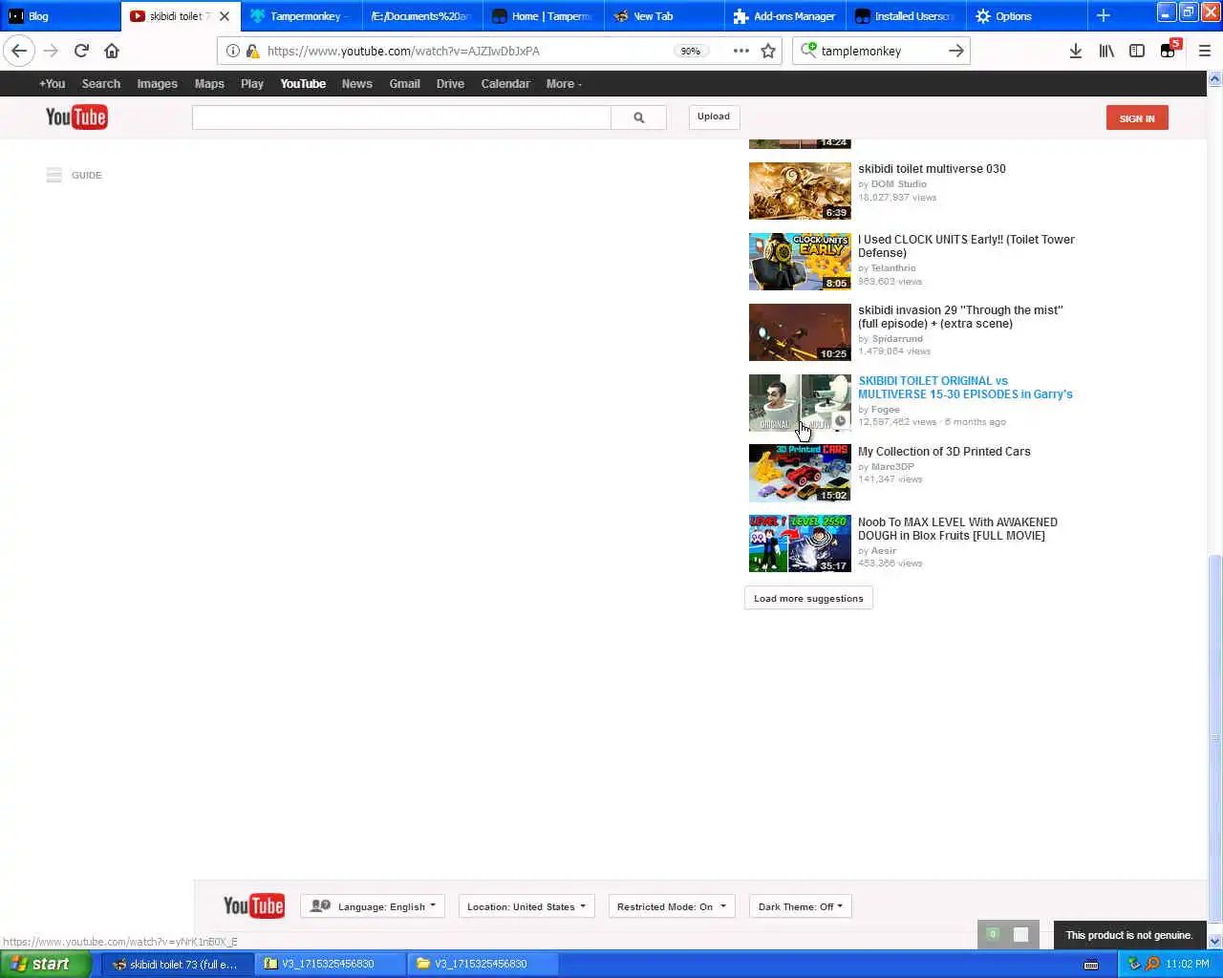The image size is (1223, 978).
Task: Open Gmail from the Google bar
Action: (404, 84)
